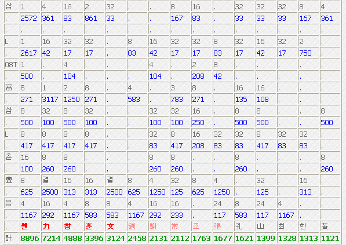Click 313 in the 한 column
Viewport: 346px width, 245px height.
(x=305, y=192)
